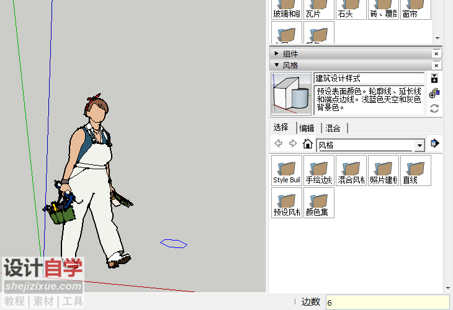Screen dimensions: 453x310
Task: Click the 边数 value input field
Action: click(x=388, y=303)
